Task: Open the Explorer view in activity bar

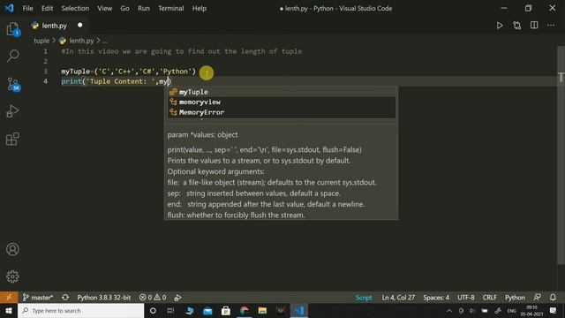Action: click(13, 29)
